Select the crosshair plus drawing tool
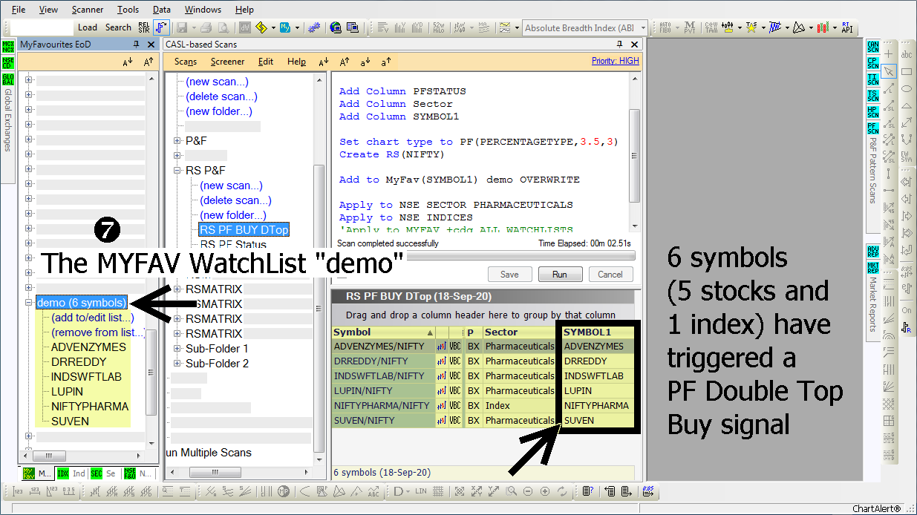This screenshot has width=917, height=515. pos(889,54)
